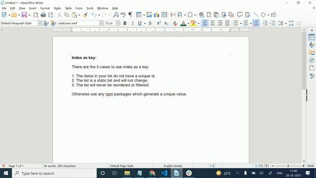Open the File menu

[4, 8]
